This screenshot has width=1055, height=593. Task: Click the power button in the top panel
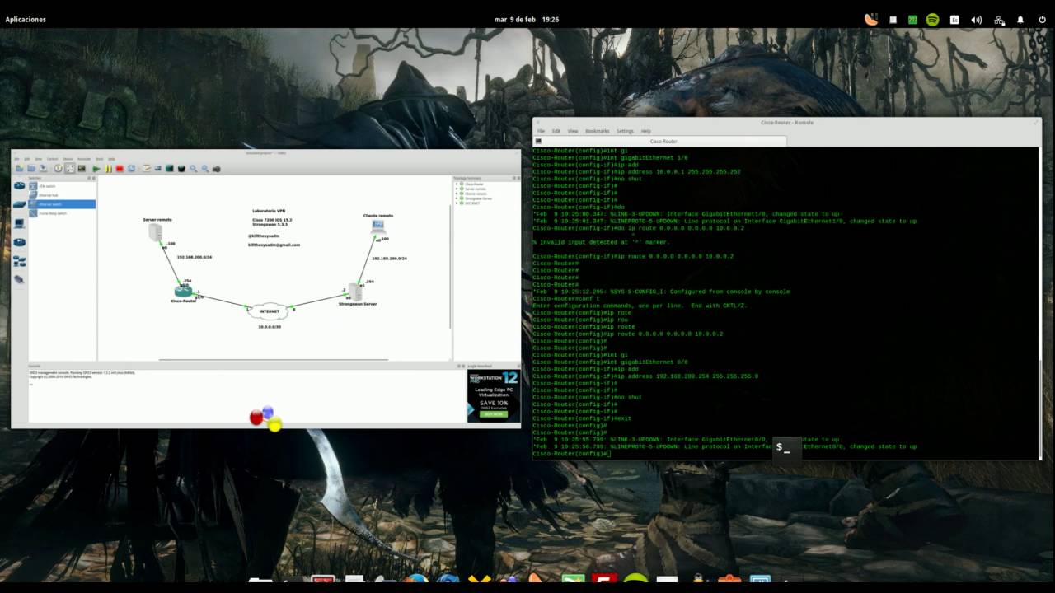pyautogui.click(x=1043, y=20)
